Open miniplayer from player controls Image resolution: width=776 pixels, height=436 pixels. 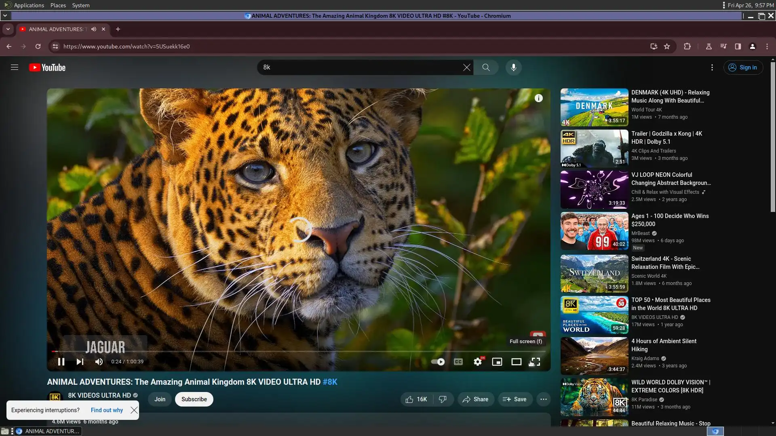click(497, 362)
